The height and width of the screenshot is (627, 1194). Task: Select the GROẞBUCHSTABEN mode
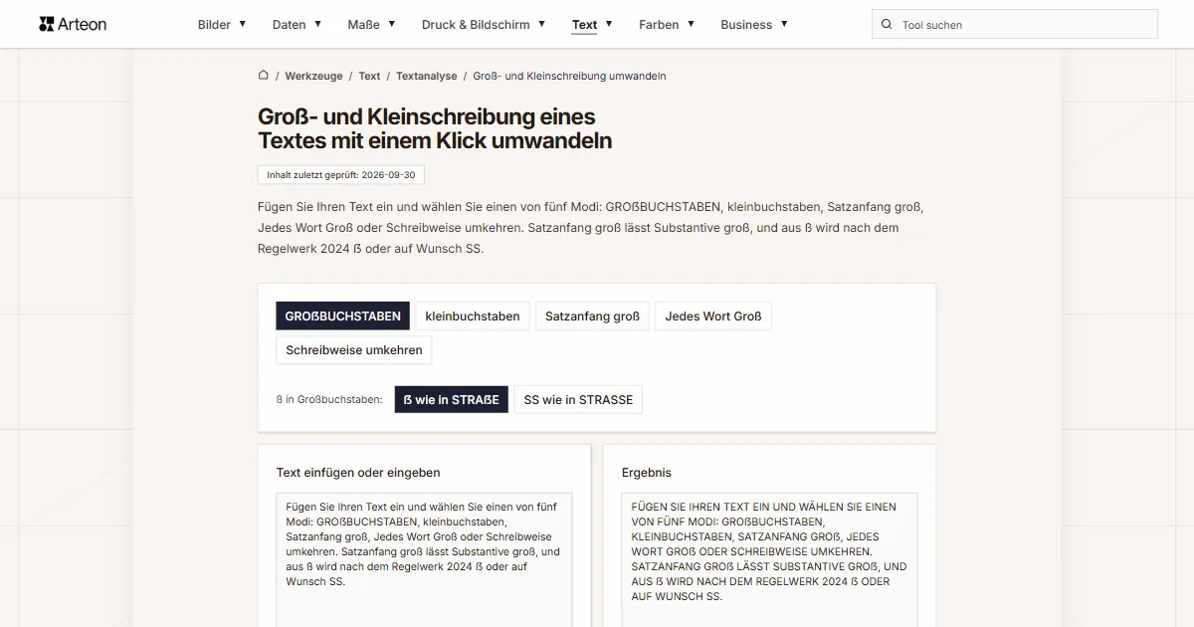[x=342, y=316]
